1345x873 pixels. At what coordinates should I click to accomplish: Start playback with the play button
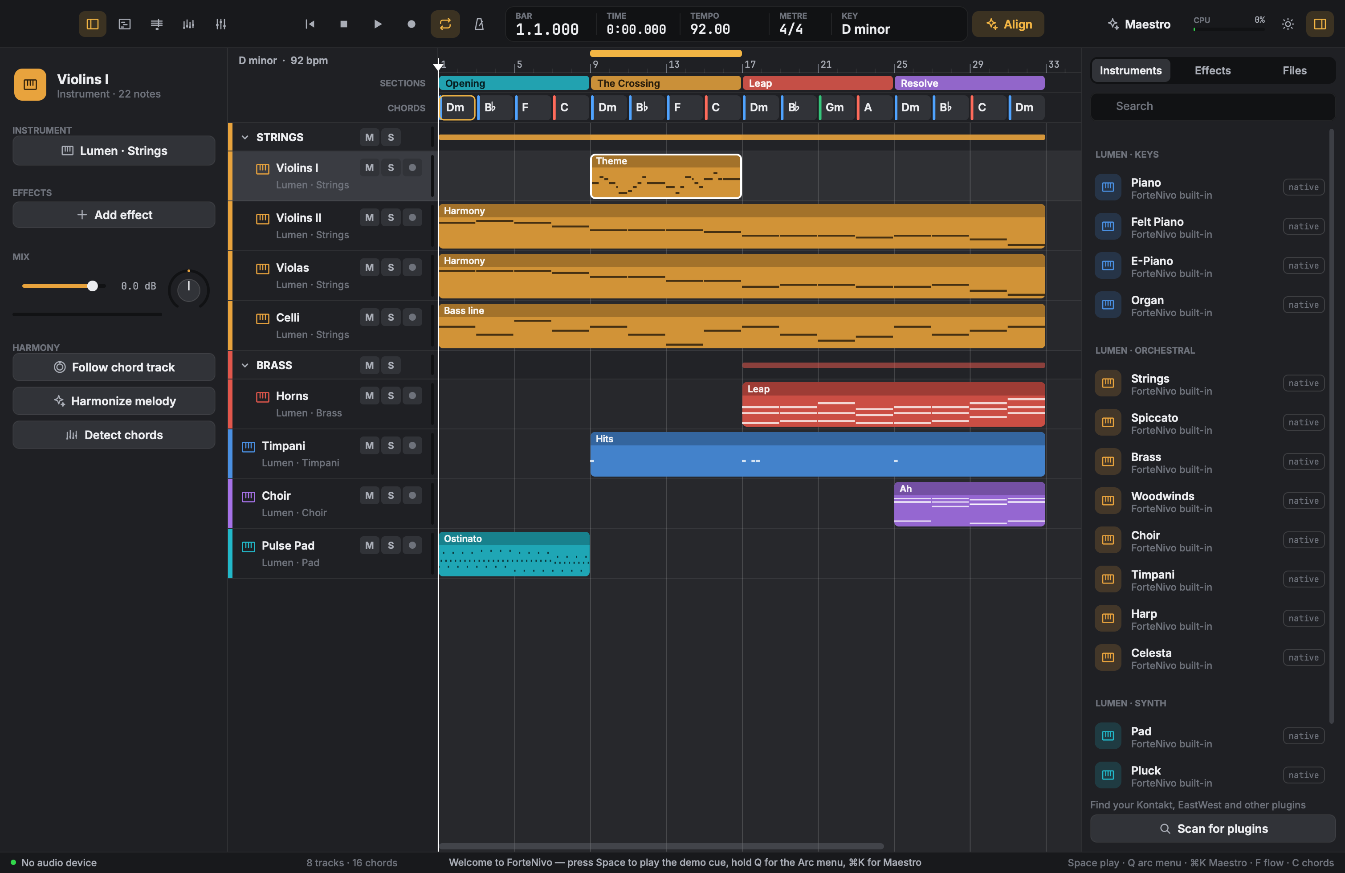(378, 24)
